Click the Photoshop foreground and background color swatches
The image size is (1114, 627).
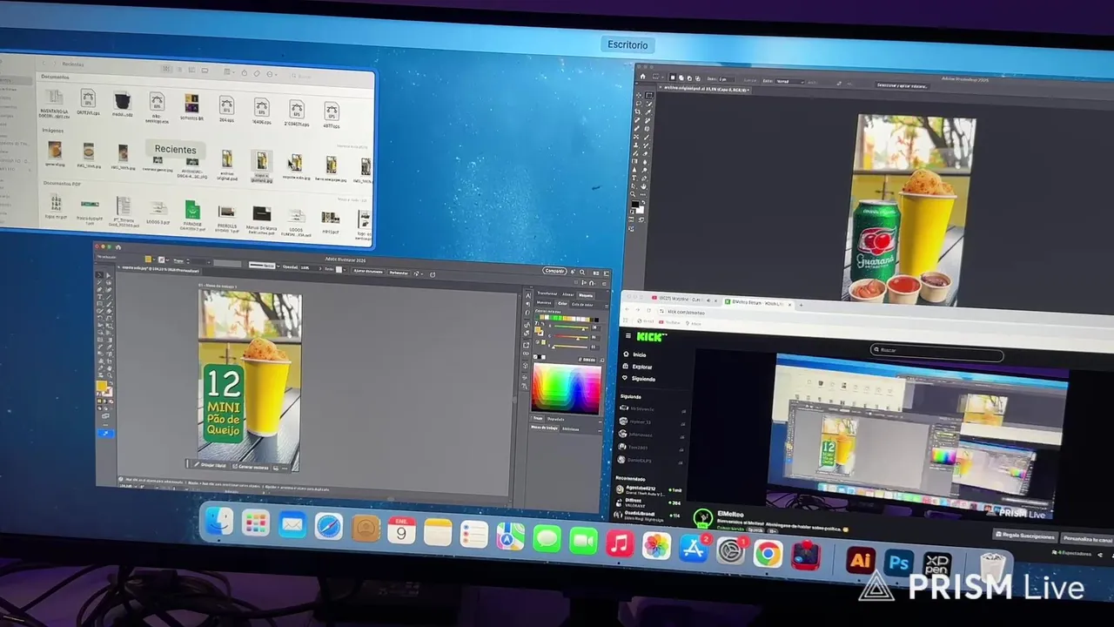(638, 207)
